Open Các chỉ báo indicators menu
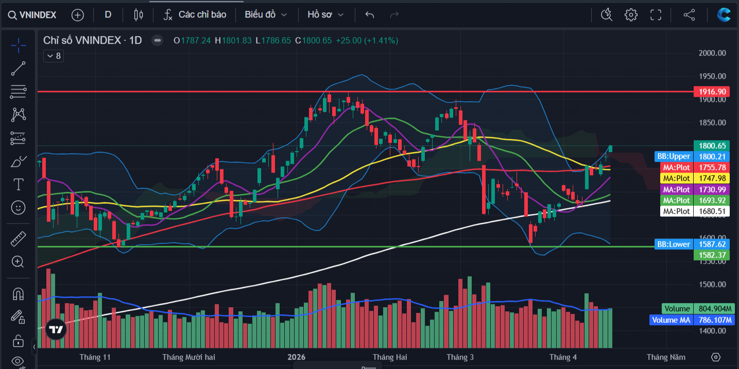 [196, 14]
